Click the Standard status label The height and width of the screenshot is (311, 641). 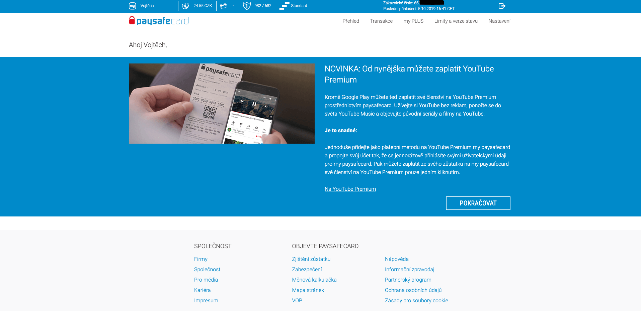click(x=299, y=6)
